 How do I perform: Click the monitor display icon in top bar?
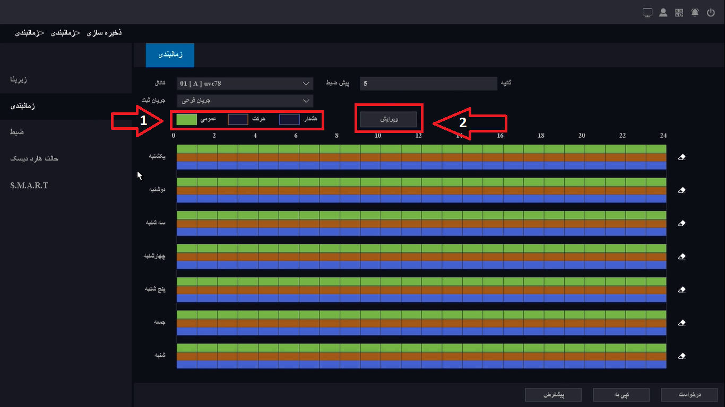(647, 13)
